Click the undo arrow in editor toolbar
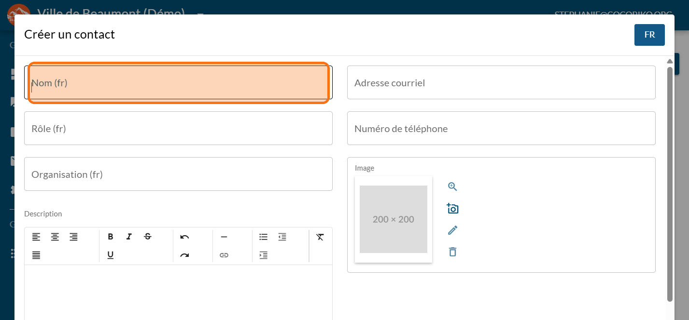Image resolution: width=689 pixels, height=320 pixels. tap(184, 237)
